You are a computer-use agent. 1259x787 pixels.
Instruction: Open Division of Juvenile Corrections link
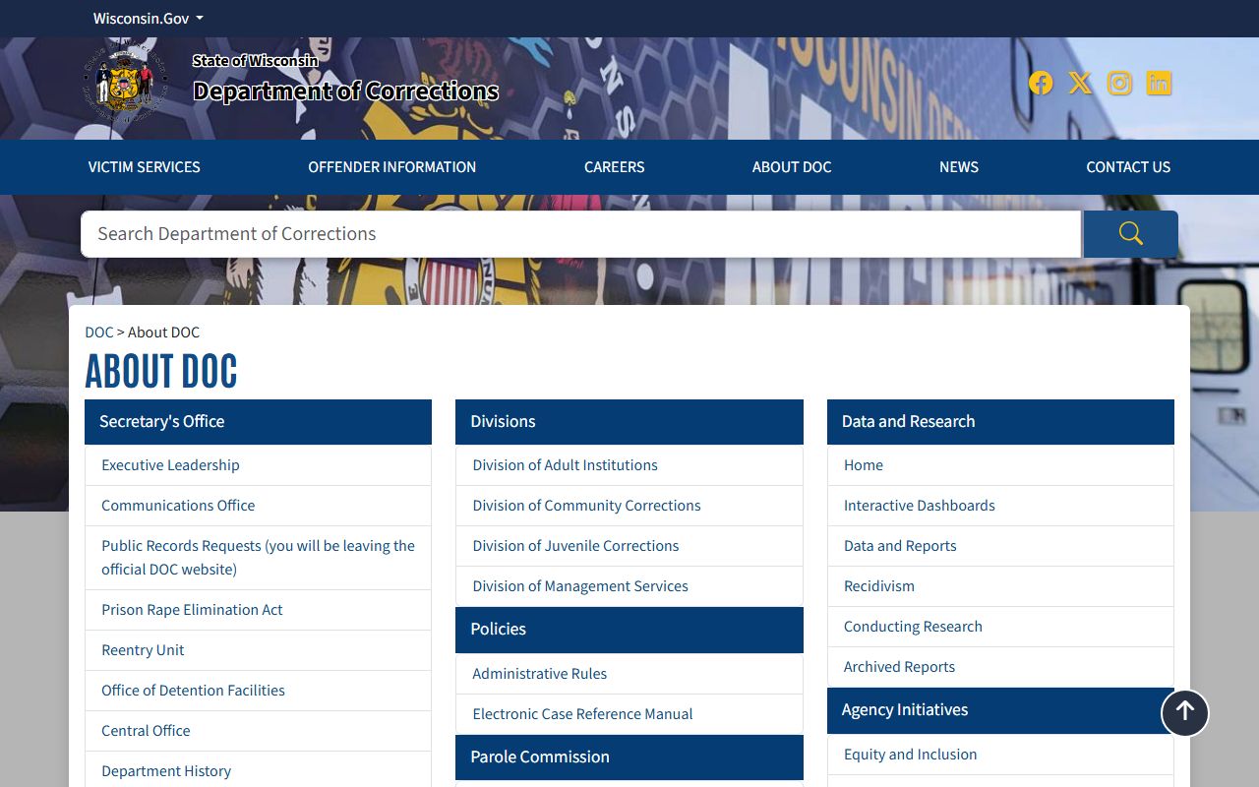pyautogui.click(x=575, y=546)
